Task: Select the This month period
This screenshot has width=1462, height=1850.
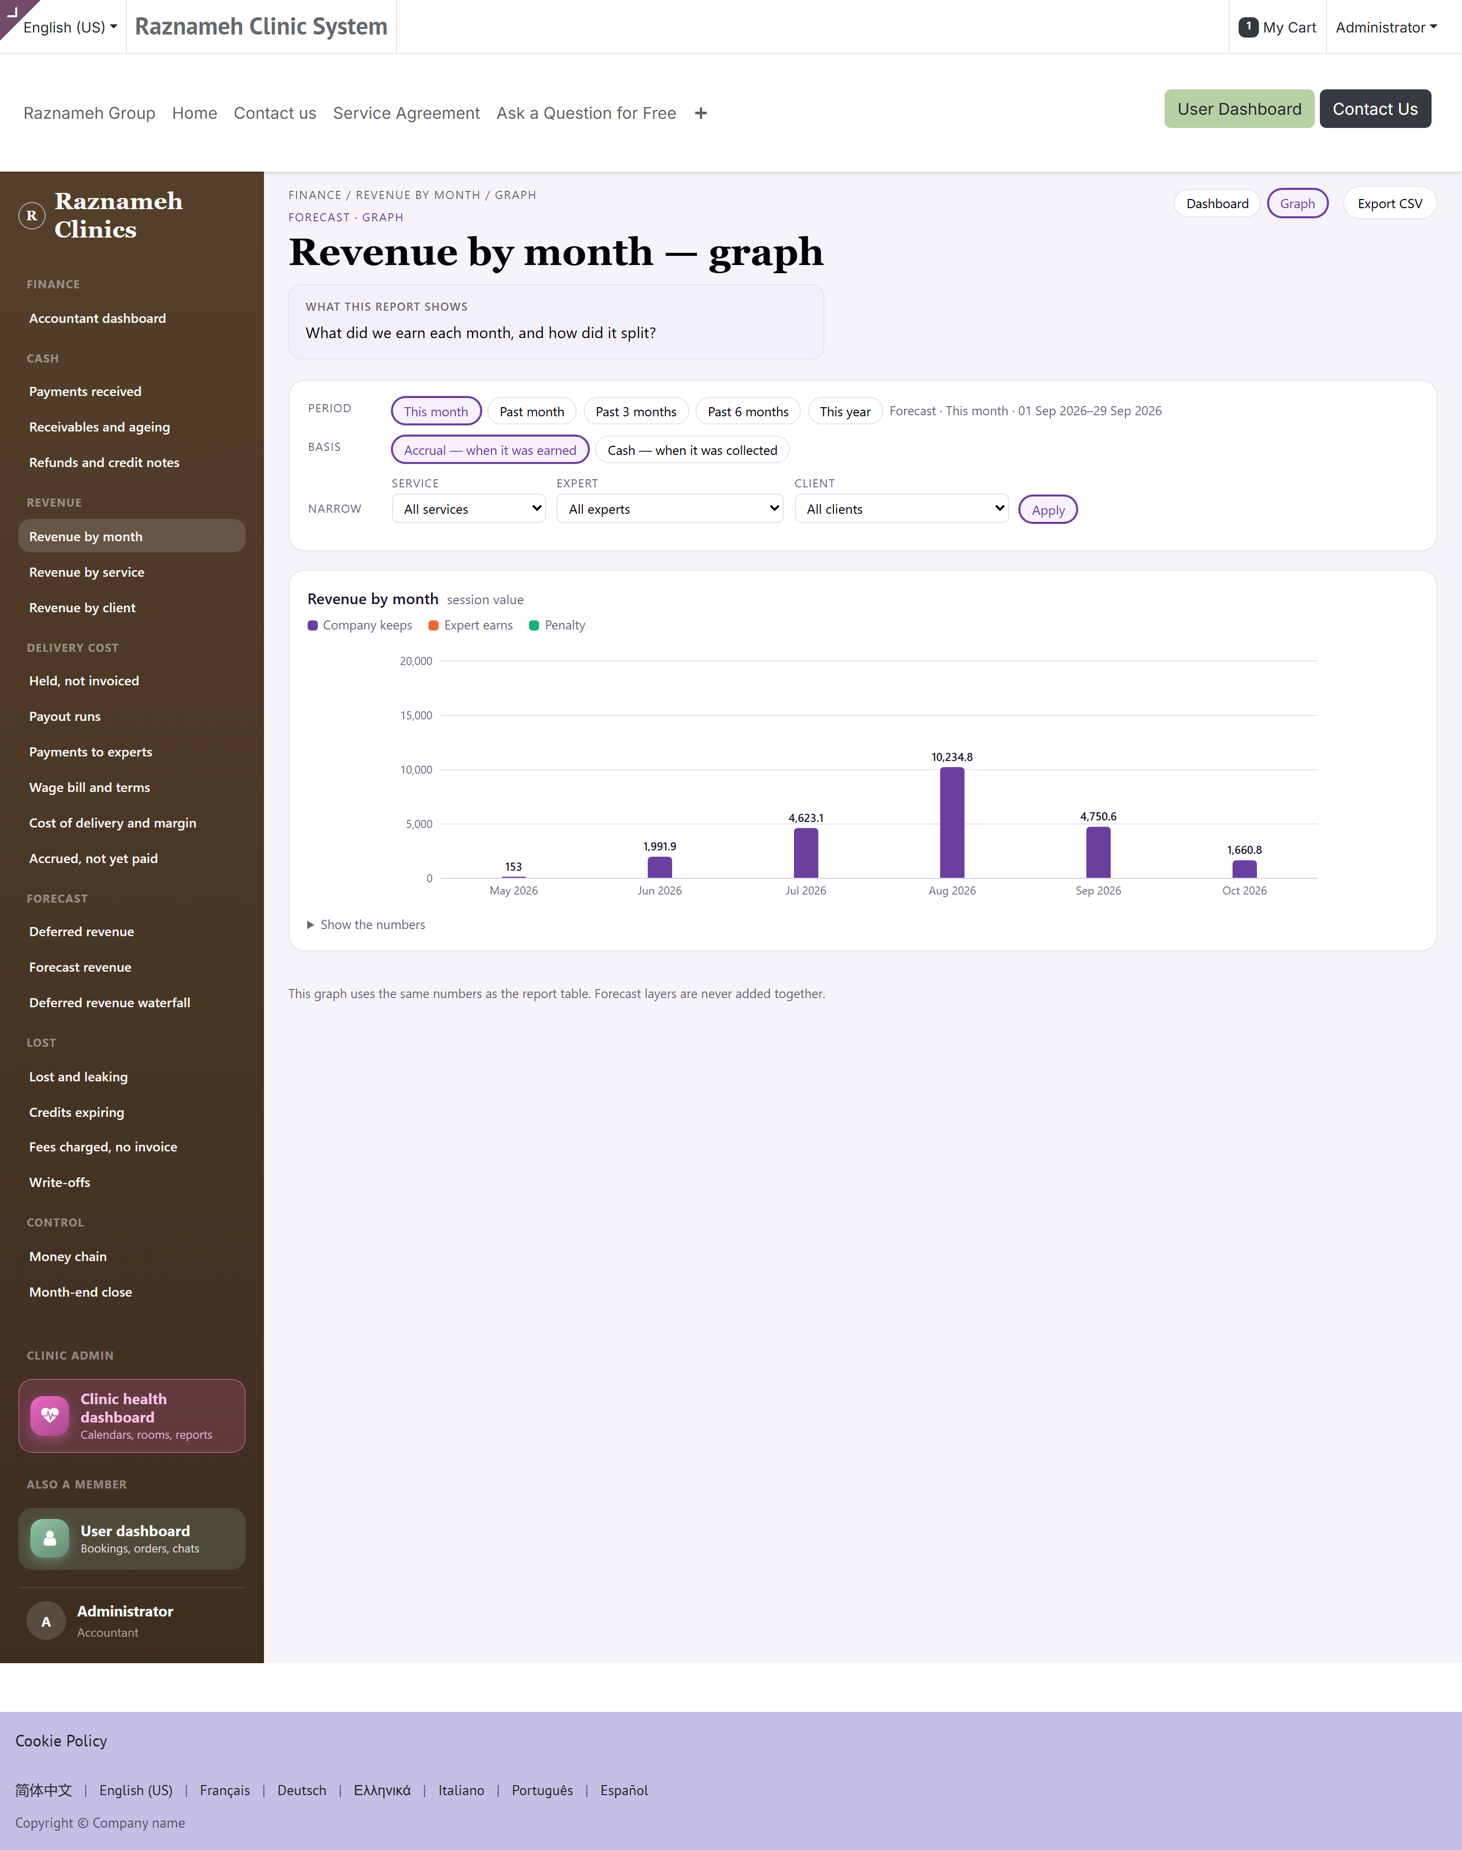Action: (437, 411)
